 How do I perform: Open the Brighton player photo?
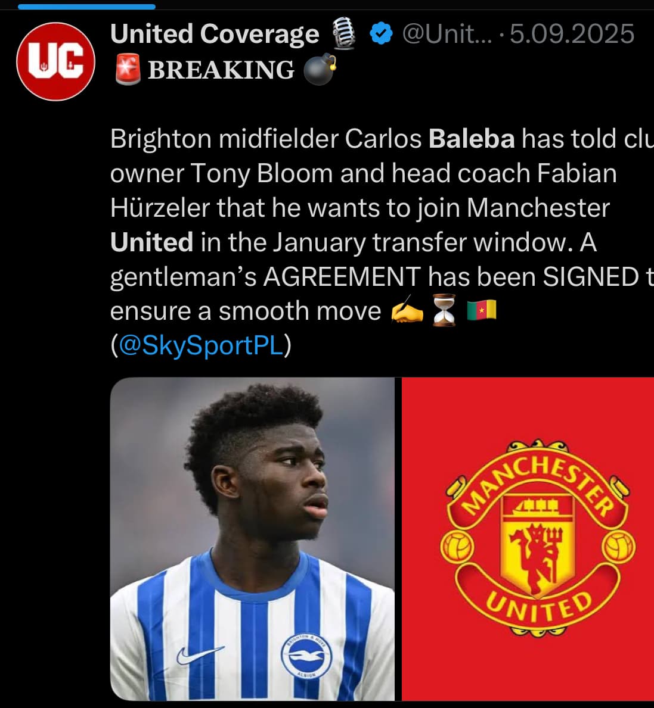252,539
